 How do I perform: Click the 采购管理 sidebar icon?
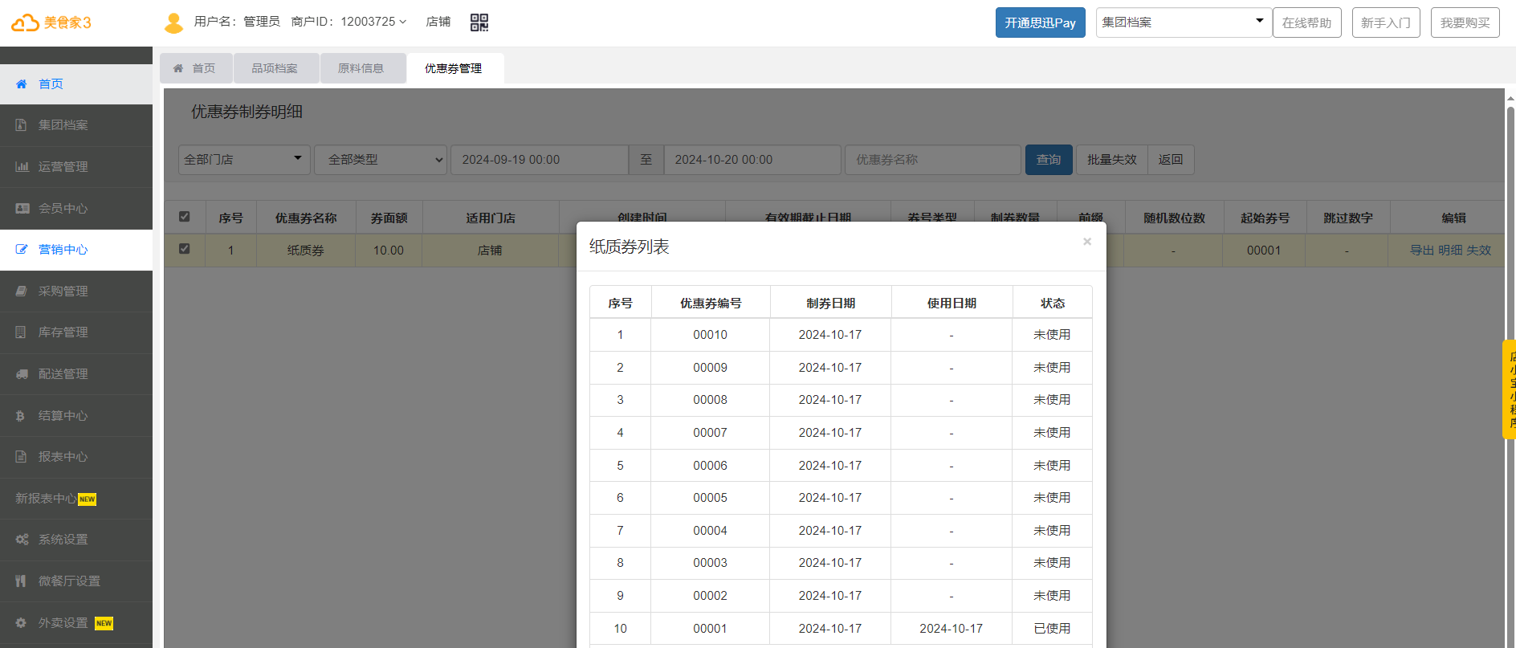[x=22, y=291]
